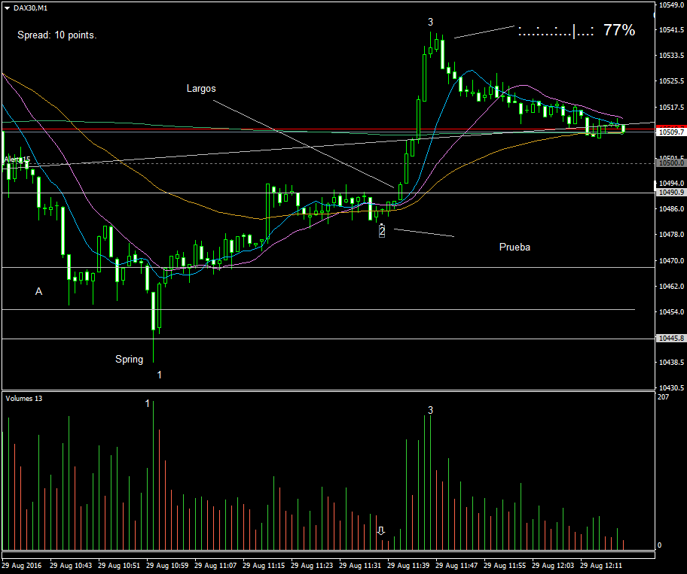Viewport: 687px width, 574px height.
Task: Click the 'Spring' label near the low
Action: (x=129, y=359)
